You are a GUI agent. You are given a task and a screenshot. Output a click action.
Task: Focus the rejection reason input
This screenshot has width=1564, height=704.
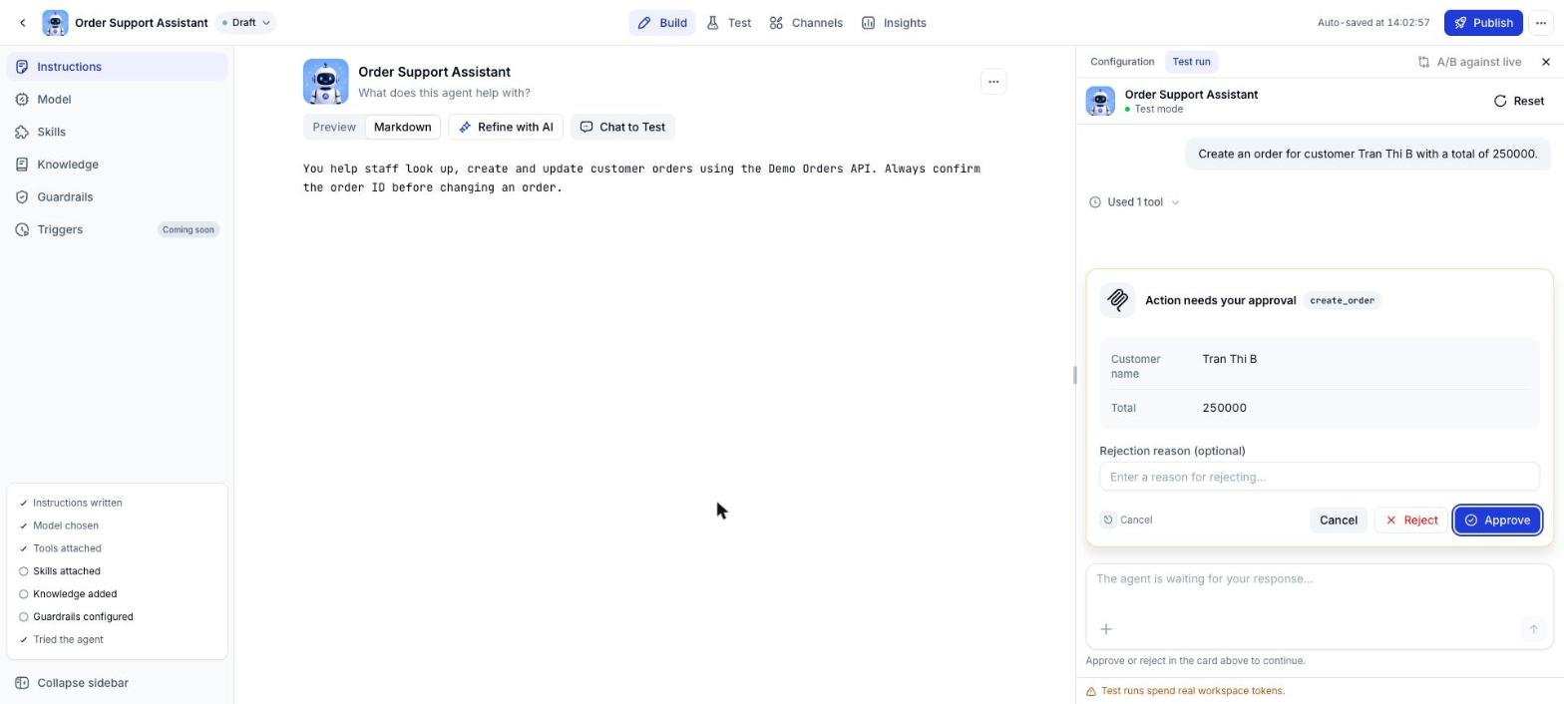pyautogui.click(x=1319, y=477)
